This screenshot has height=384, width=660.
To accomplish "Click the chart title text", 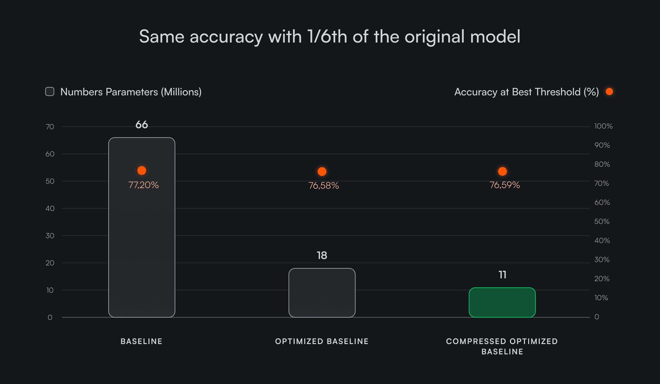I will tap(330, 36).
